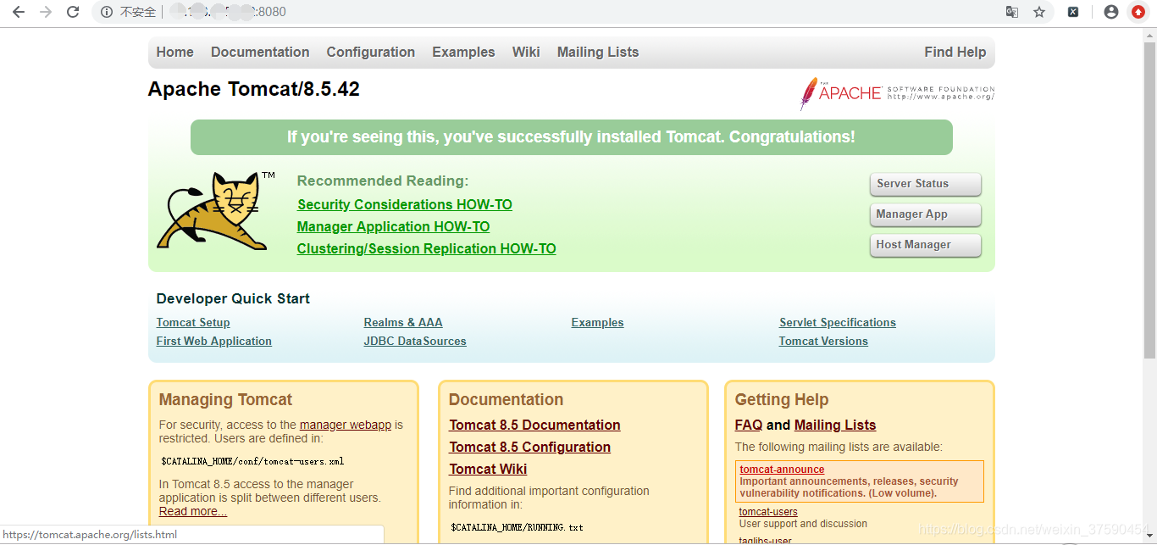Viewport: 1157px width, 545px height.
Task: Open the Tomcat Versions link
Action: [823, 341]
